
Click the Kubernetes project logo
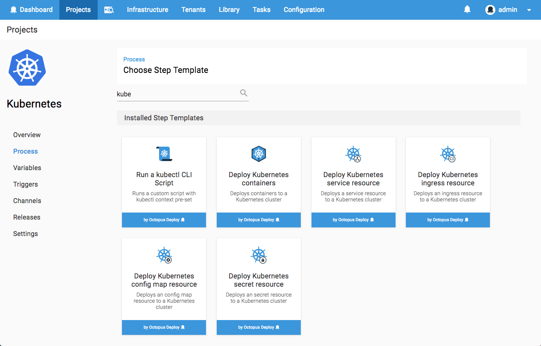click(27, 68)
